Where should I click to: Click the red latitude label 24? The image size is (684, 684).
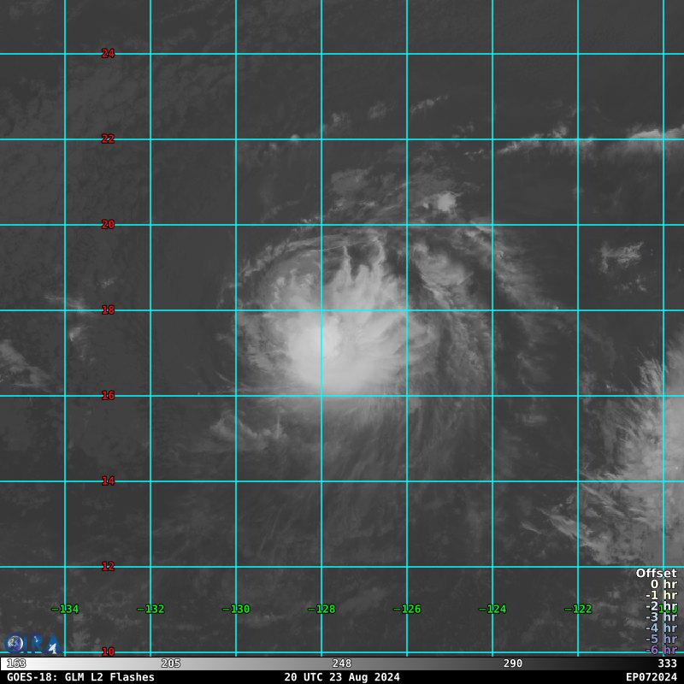tap(108, 54)
